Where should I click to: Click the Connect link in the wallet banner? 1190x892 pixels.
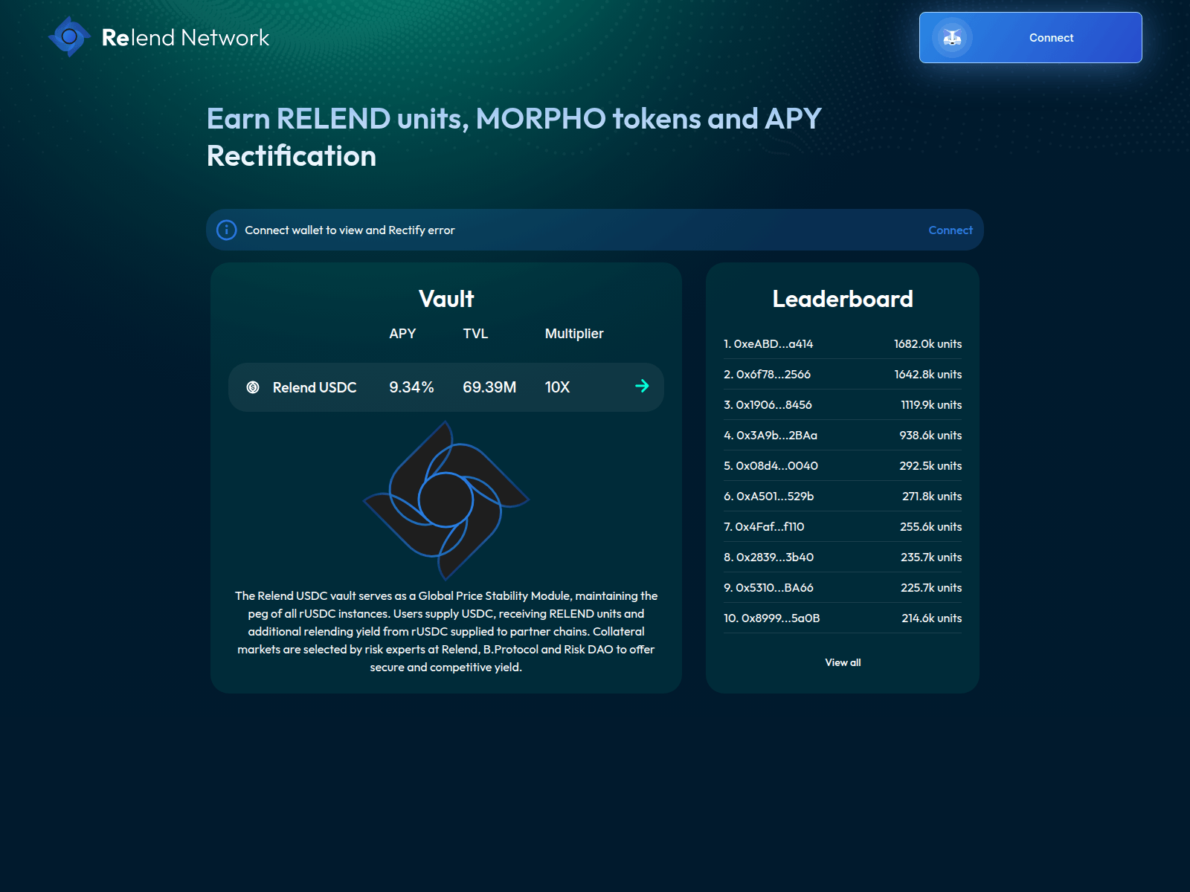point(950,230)
